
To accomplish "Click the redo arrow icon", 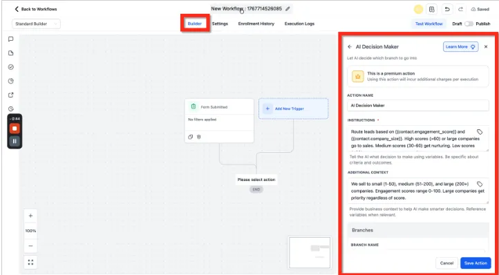I will (x=460, y=9).
